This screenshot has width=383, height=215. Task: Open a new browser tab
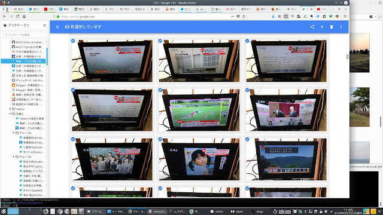tap(339, 9)
